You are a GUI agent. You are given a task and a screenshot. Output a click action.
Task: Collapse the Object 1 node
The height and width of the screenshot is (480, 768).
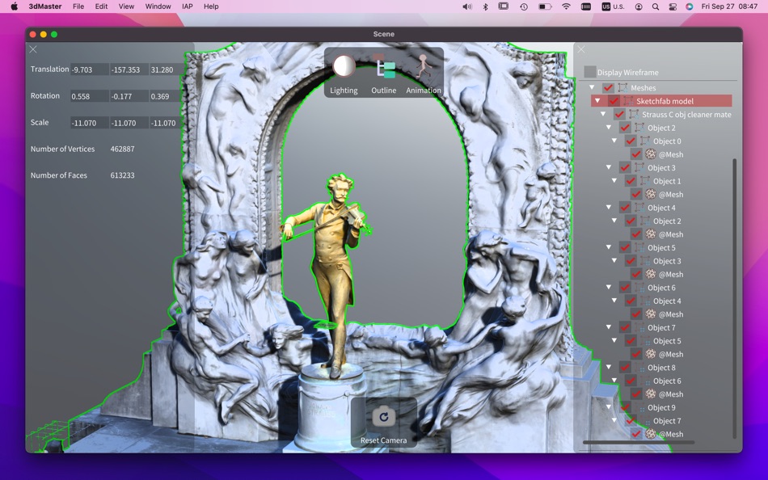(614, 181)
